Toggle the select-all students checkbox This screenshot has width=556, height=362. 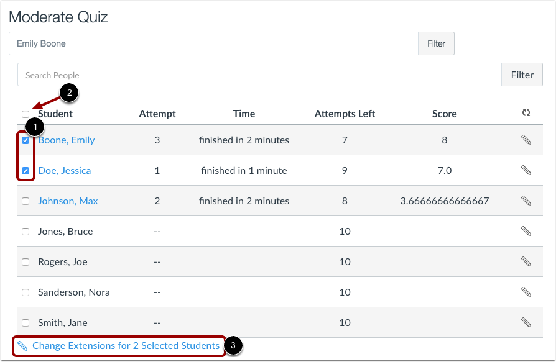pyautogui.click(x=26, y=114)
